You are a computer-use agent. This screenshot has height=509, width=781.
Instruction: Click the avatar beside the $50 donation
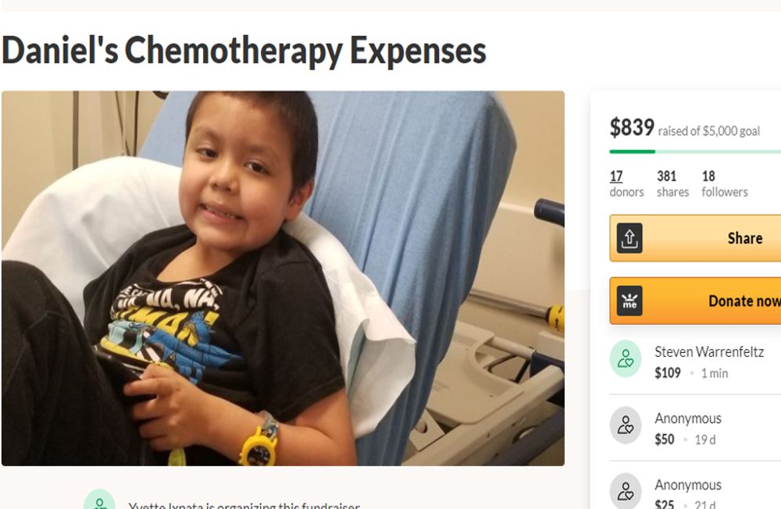(626, 425)
